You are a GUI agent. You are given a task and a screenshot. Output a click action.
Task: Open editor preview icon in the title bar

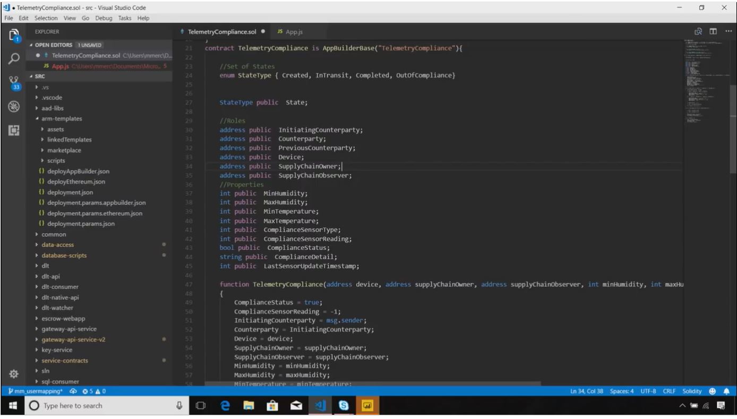coord(697,31)
